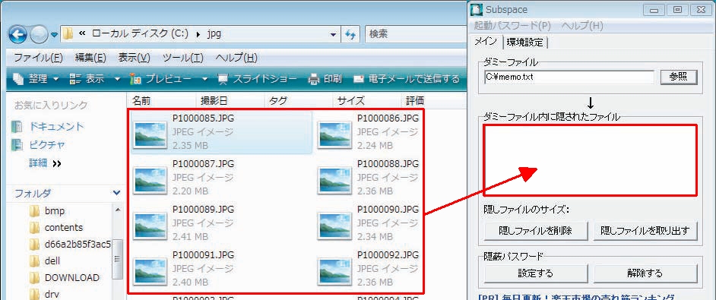Screen dimensions: 716x300
Task: Open the ドキュメント favorite link
Action: point(48,126)
